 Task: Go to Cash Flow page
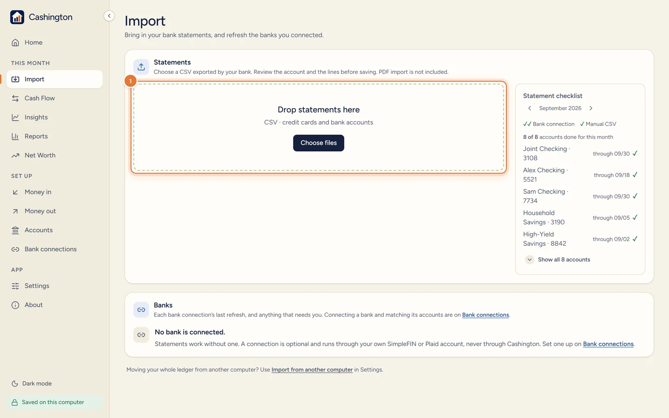click(55, 98)
